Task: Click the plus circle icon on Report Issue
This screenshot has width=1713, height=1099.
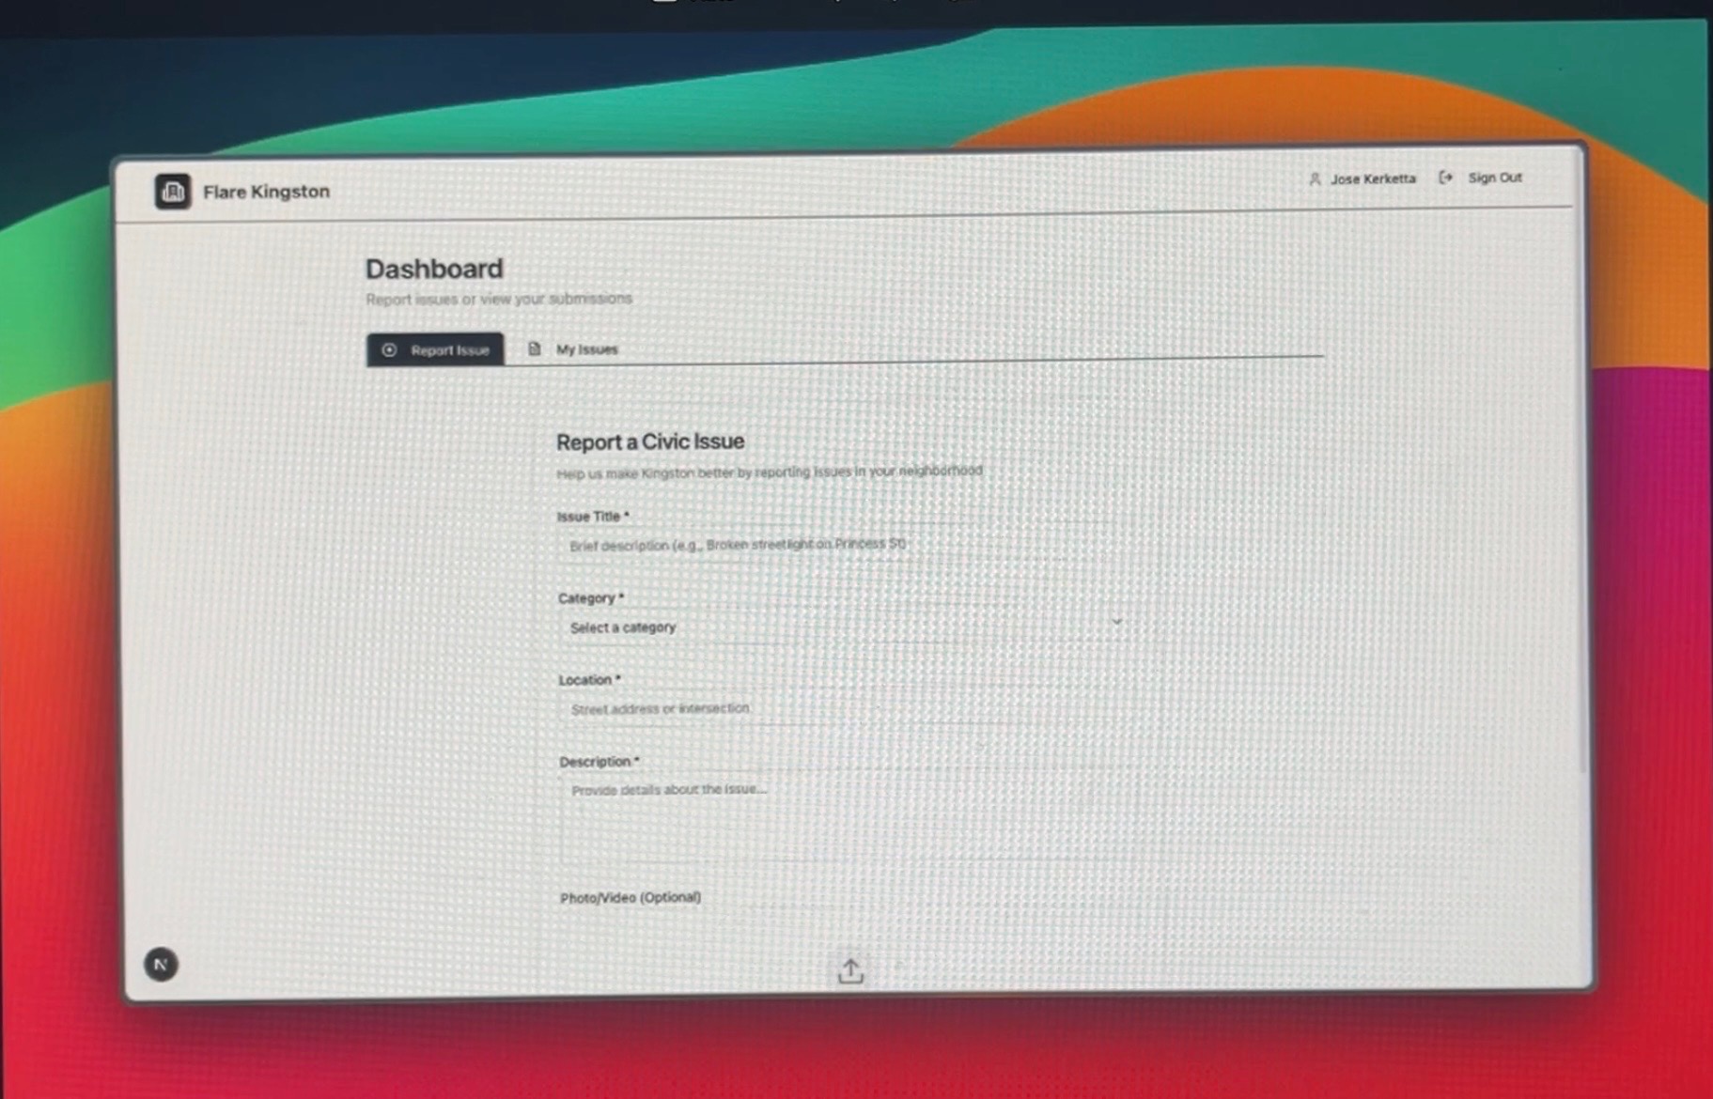Action: (389, 349)
